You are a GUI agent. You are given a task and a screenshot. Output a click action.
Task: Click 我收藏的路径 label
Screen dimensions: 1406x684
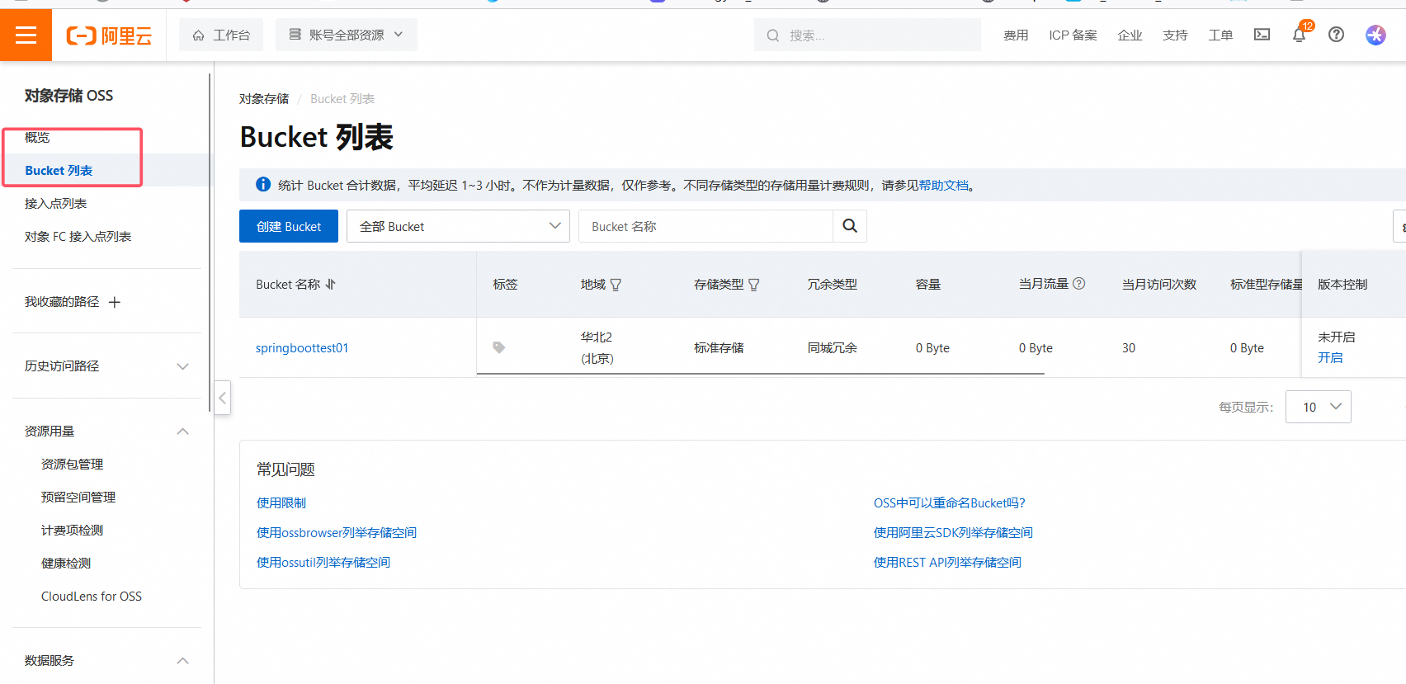click(x=62, y=302)
